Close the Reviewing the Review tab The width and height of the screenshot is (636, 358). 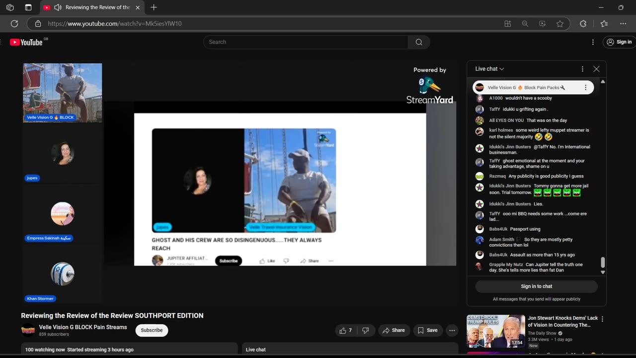(x=138, y=7)
